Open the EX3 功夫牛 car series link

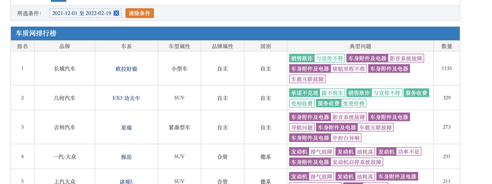tap(126, 98)
